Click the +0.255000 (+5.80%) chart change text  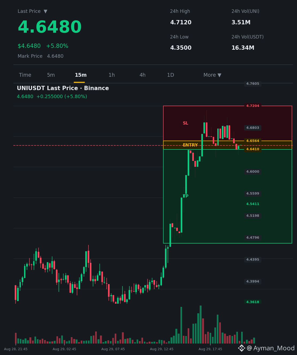point(62,97)
